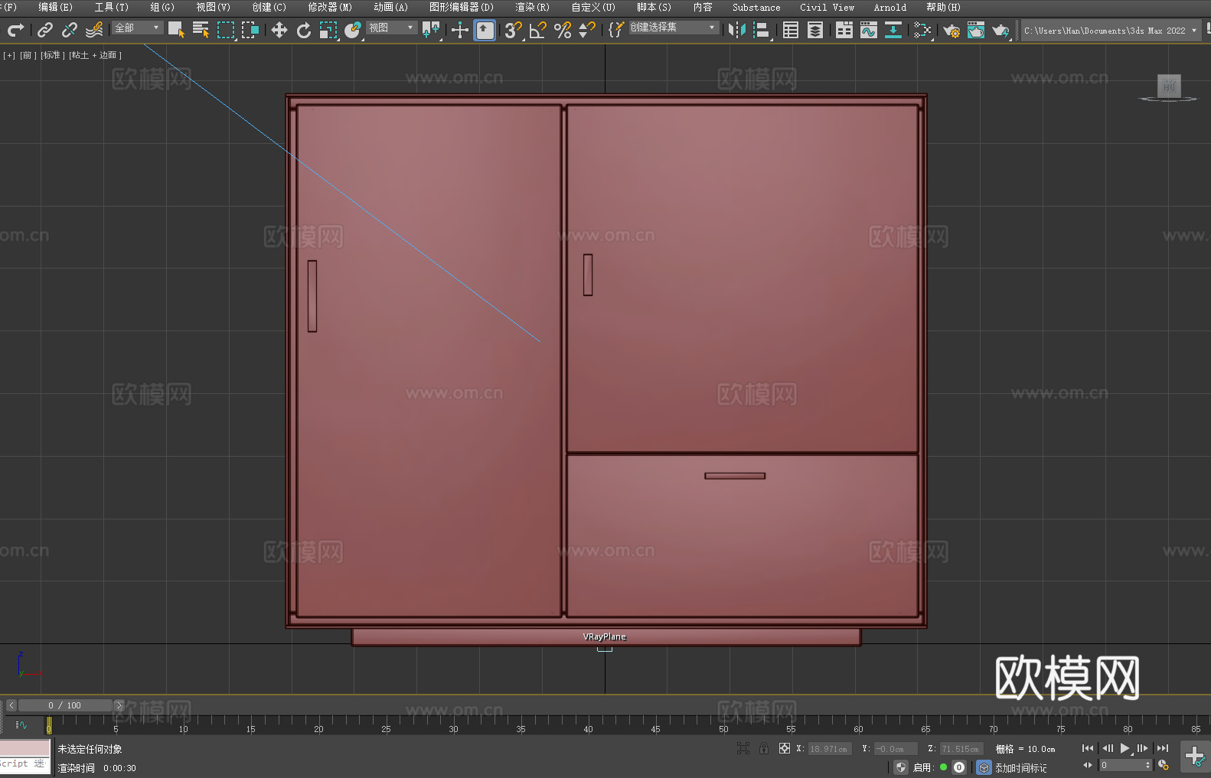The width and height of the screenshot is (1211, 778).
Task: Click the [+] viewport label menu
Action: point(9,55)
